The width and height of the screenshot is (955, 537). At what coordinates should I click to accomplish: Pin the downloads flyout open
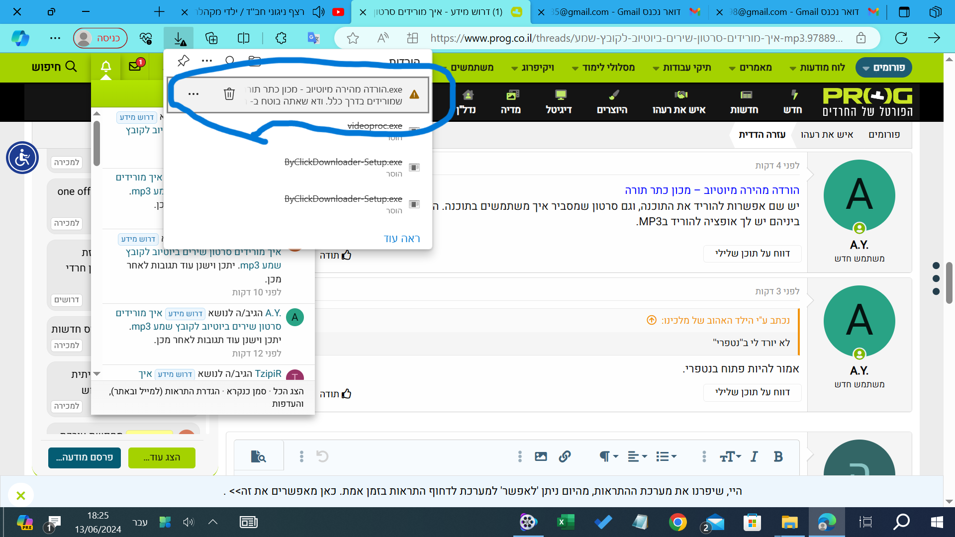(184, 61)
